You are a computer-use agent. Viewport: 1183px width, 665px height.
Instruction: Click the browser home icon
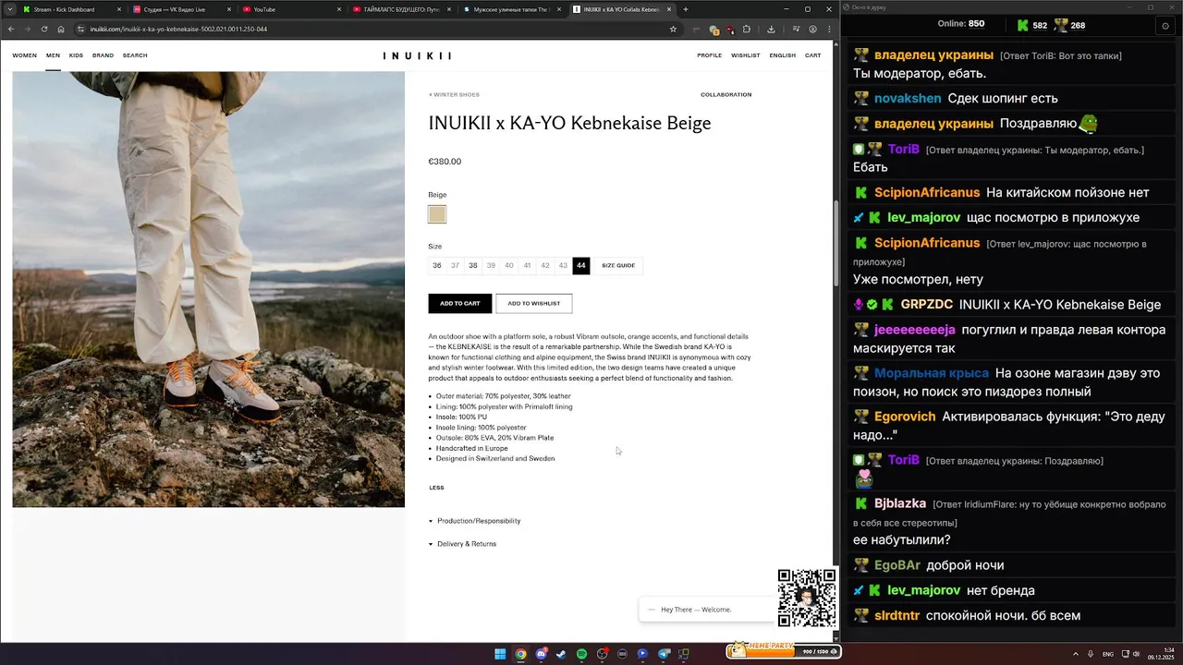[x=61, y=29]
